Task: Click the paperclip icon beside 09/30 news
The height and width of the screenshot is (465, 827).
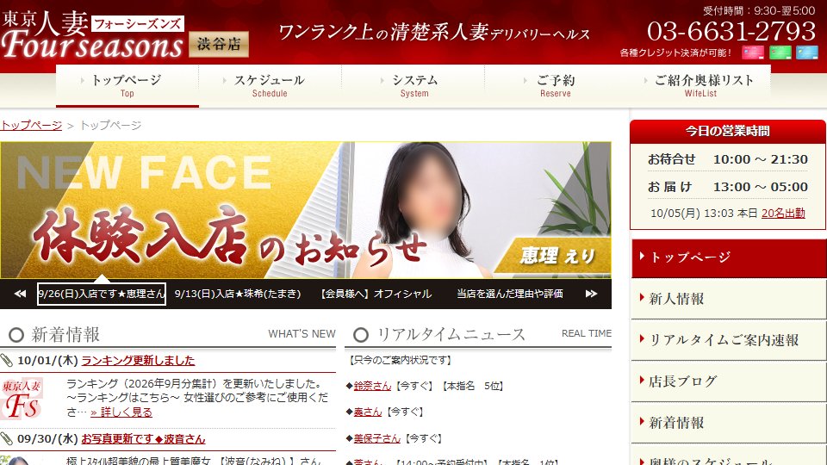Action: [6, 438]
